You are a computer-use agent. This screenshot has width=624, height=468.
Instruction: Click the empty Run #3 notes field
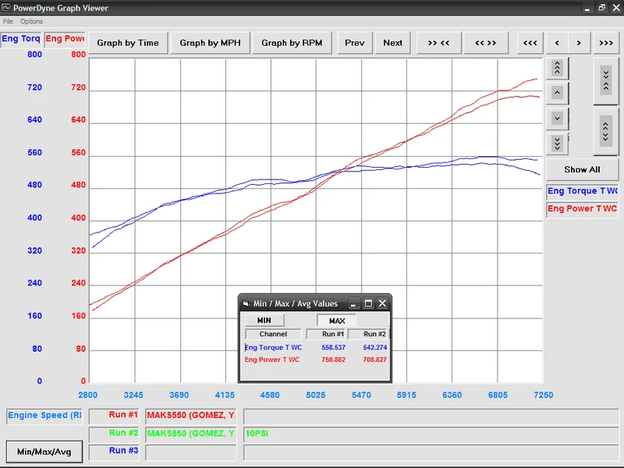431,452
